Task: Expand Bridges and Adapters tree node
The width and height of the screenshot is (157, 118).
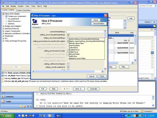Action: coord(3,26)
